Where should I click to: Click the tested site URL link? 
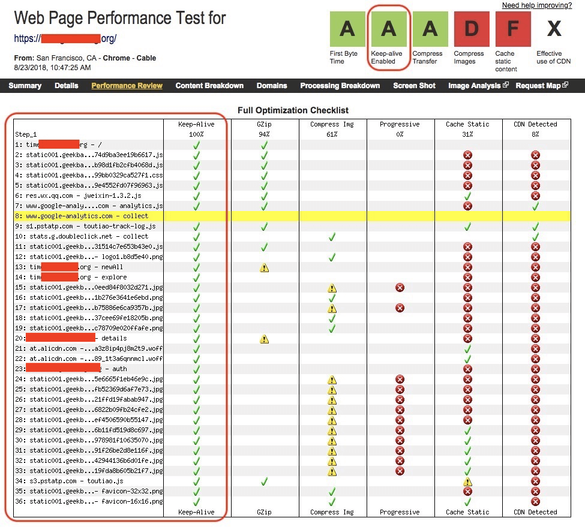pos(65,40)
